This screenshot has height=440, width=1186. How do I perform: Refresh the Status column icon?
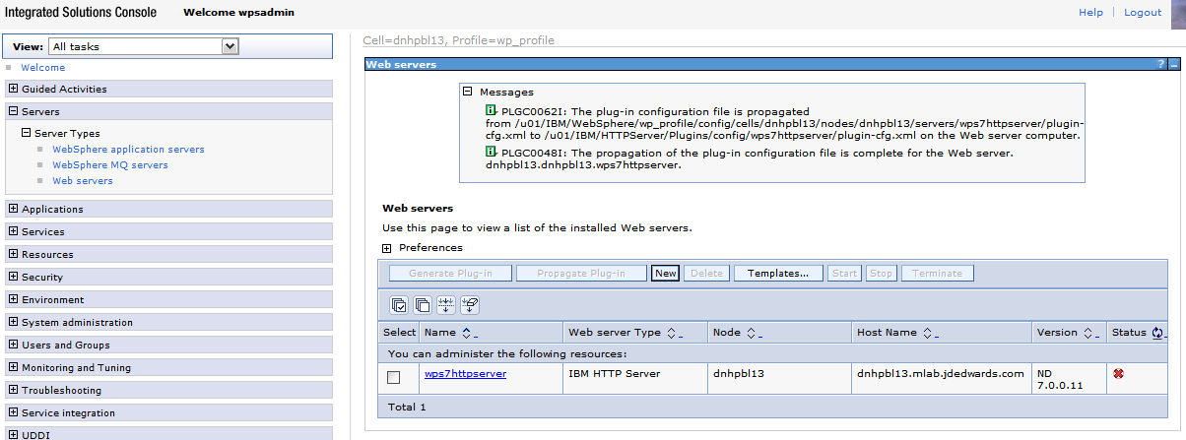pos(1156,333)
